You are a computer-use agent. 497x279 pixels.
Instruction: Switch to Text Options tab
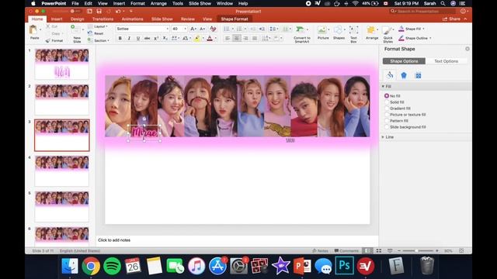coord(446,61)
